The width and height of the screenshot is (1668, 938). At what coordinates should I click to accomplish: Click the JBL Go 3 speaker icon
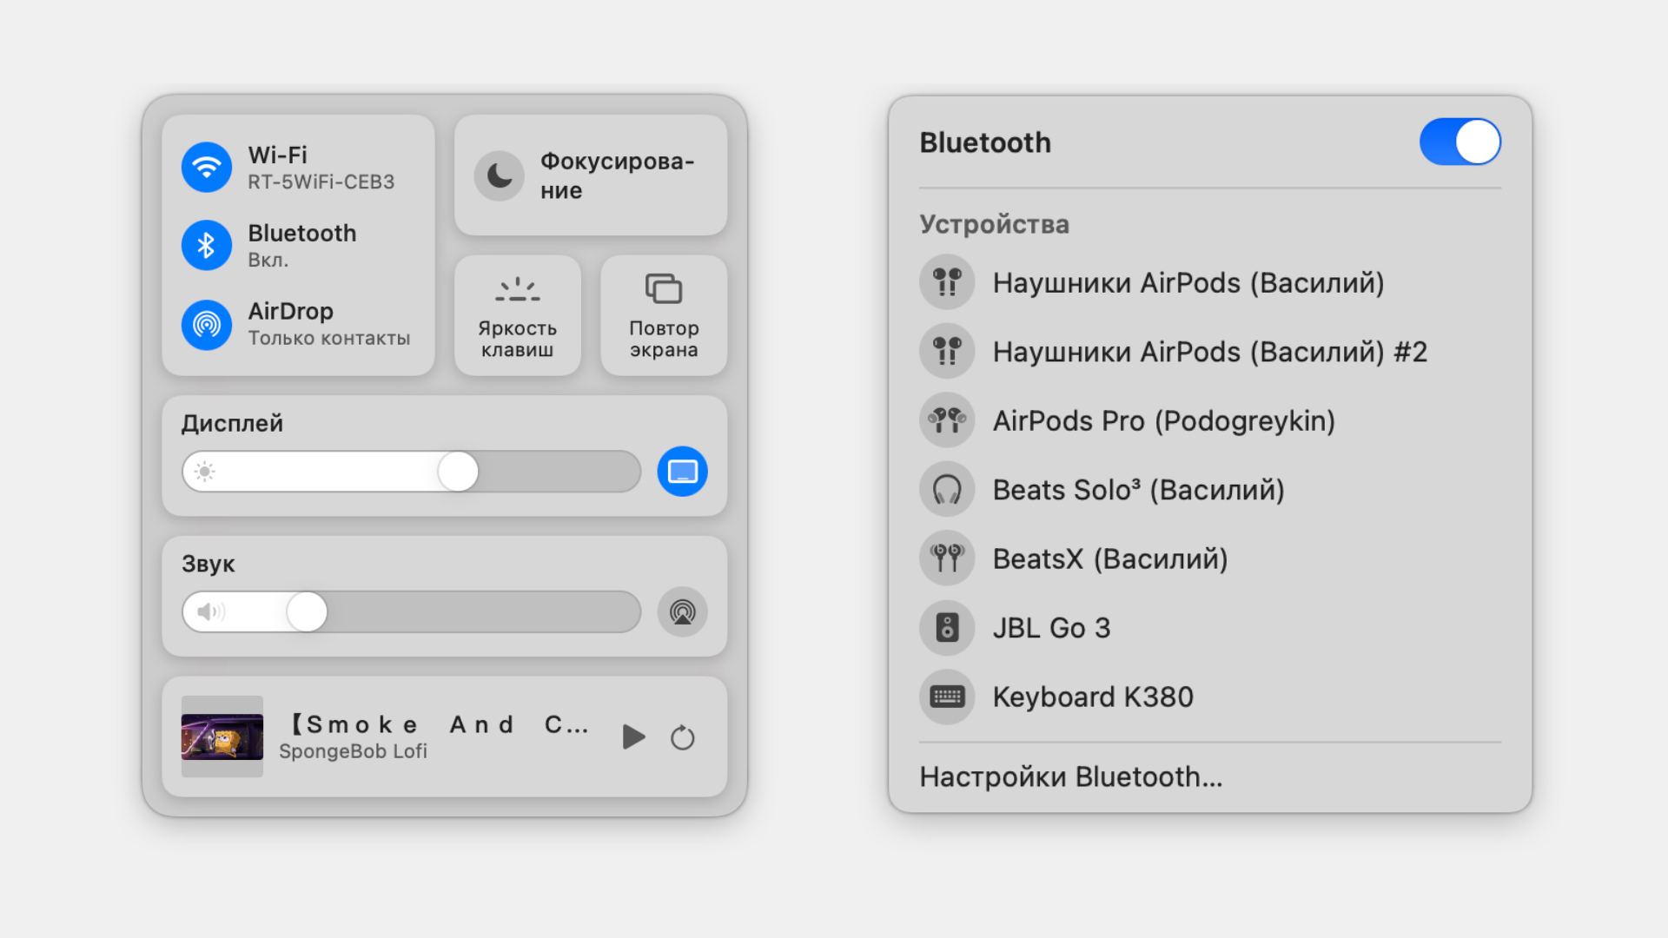(x=947, y=627)
